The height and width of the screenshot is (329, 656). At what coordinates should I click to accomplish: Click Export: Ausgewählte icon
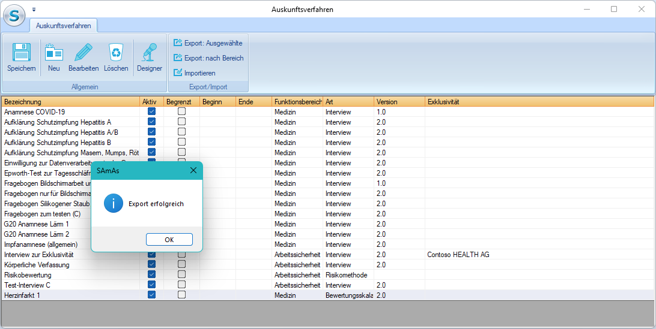pos(178,43)
